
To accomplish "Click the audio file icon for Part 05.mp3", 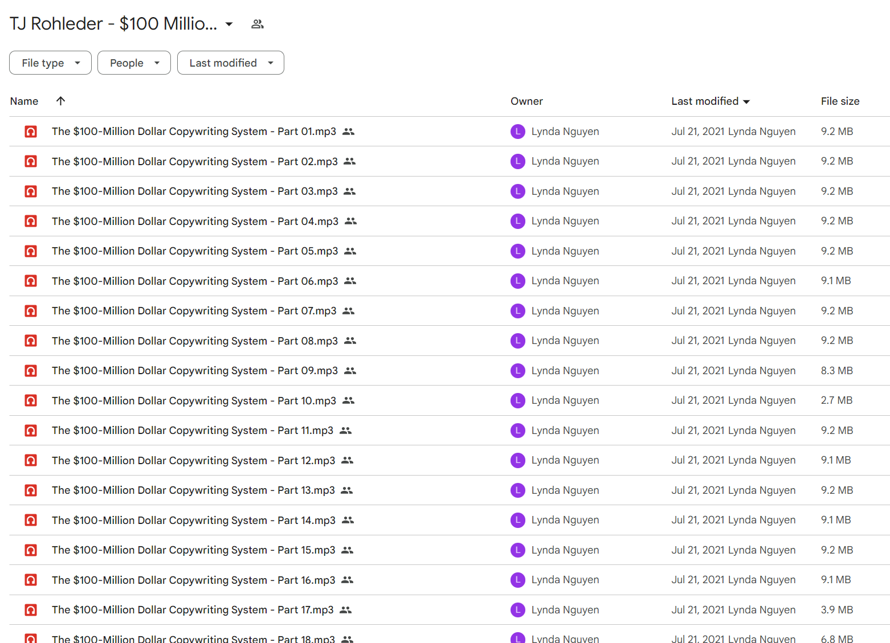I will click(x=31, y=251).
